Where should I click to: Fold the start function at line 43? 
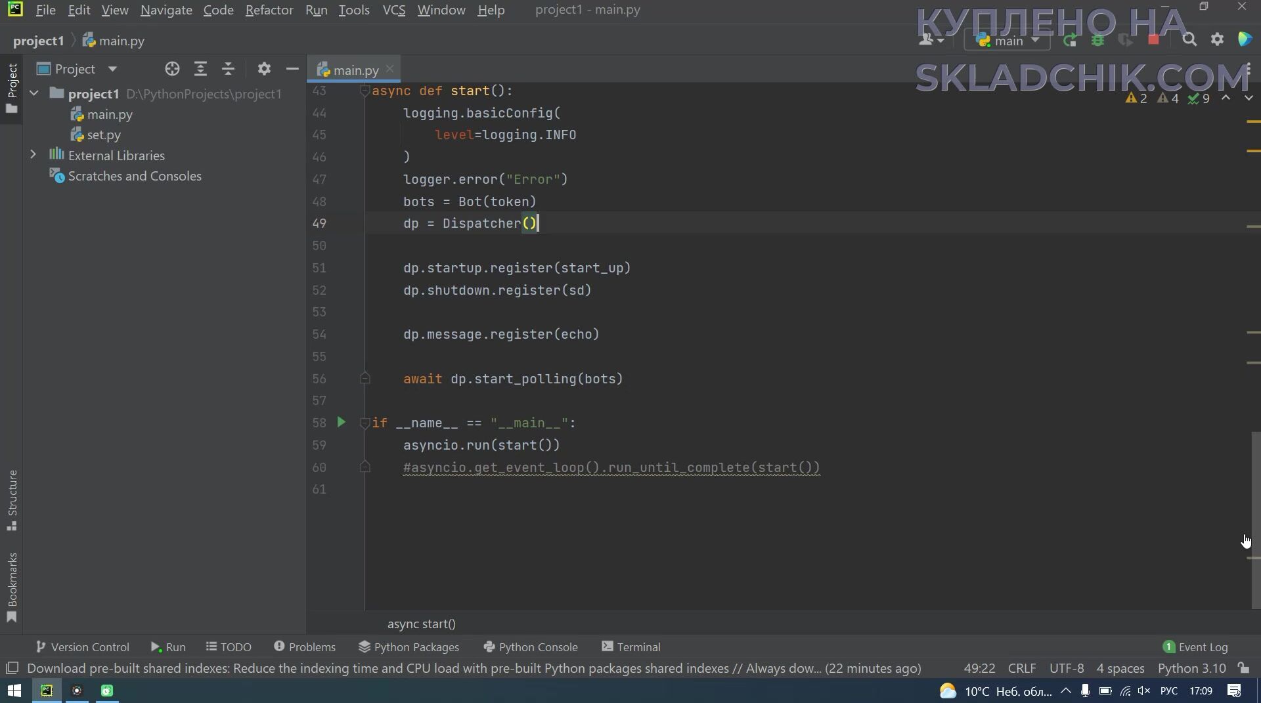click(365, 91)
